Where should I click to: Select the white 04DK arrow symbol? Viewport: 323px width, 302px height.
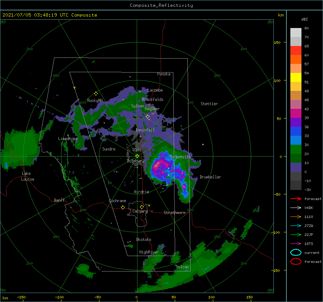click(x=296, y=208)
